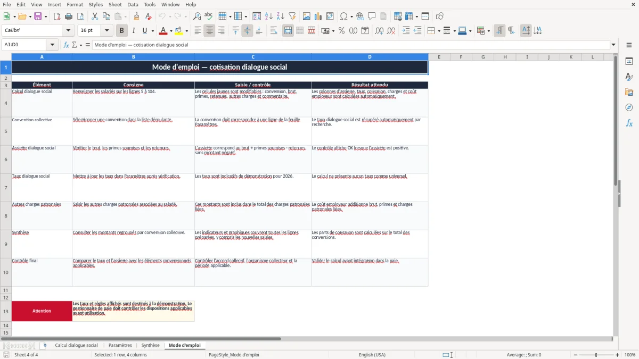Click the Clear Direct Formatting icon

tap(148, 16)
